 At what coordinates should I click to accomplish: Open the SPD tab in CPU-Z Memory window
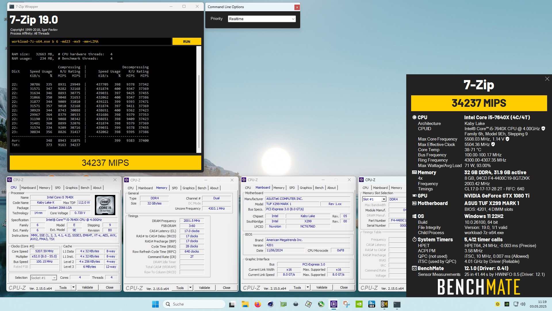point(175,188)
